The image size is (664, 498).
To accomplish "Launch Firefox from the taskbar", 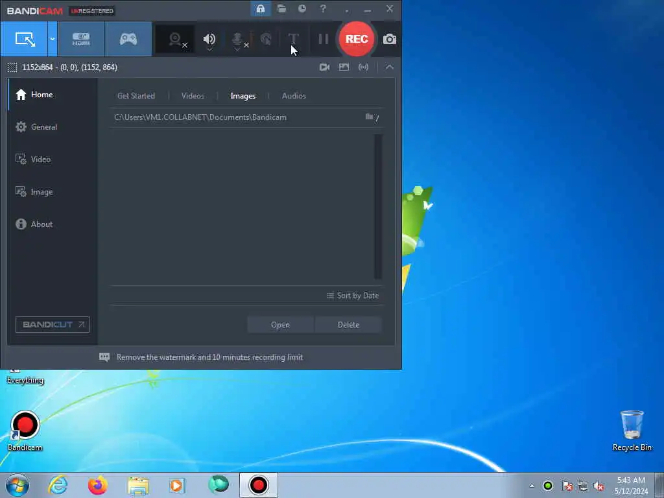I will point(97,485).
